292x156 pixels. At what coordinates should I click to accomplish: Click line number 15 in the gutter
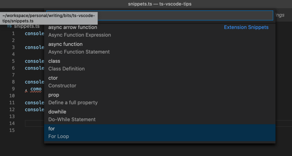pos(12,130)
